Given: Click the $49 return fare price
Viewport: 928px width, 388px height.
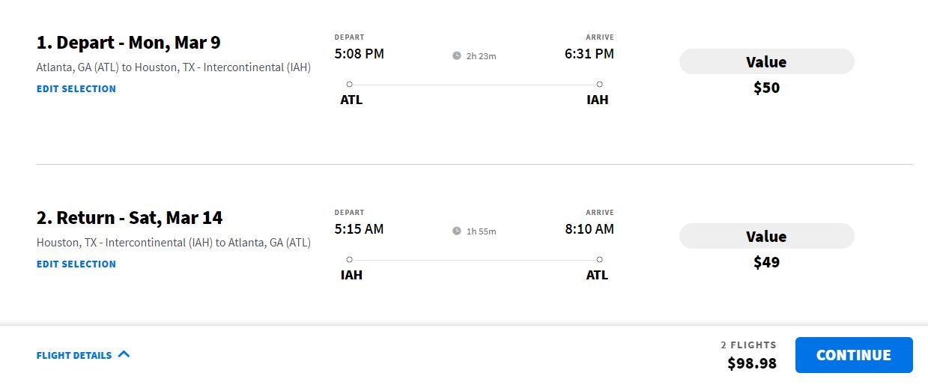Looking at the screenshot, I should click(766, 263).
